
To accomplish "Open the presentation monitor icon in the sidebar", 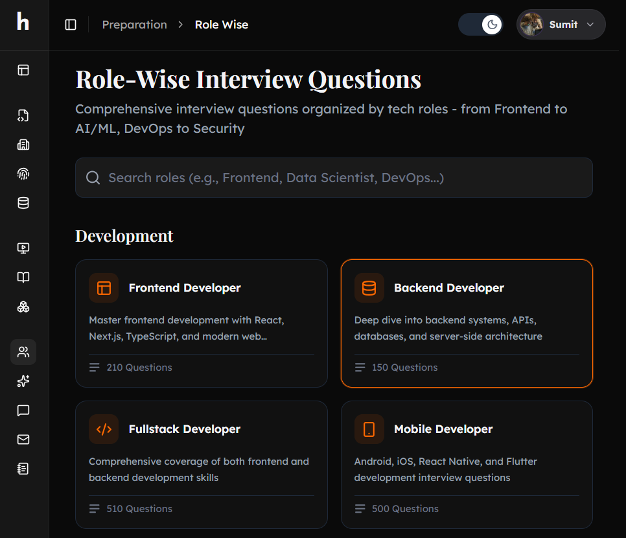I will click(23, 248).
